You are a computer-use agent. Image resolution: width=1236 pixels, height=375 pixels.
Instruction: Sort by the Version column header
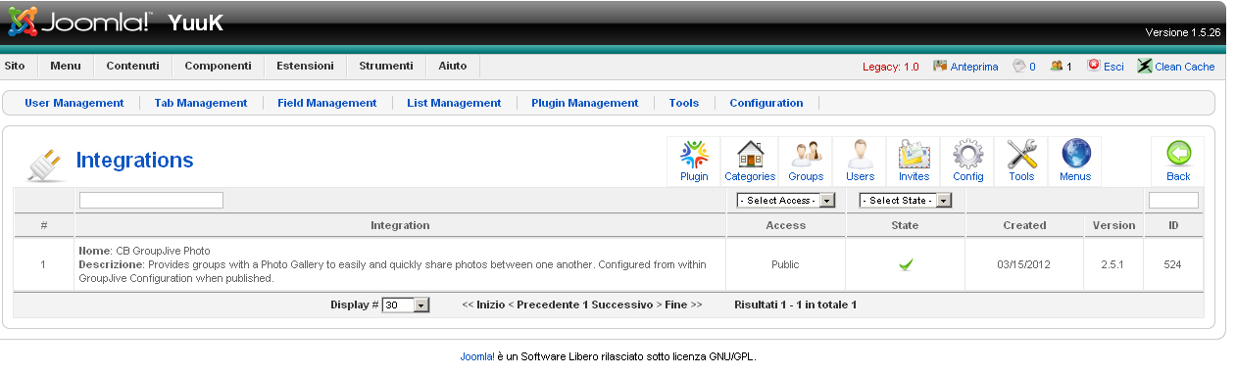(x=1114, y=225)
